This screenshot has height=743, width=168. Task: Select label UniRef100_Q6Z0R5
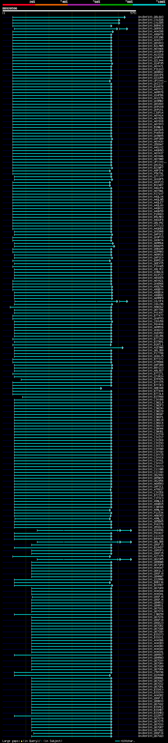tap(151, 559)
